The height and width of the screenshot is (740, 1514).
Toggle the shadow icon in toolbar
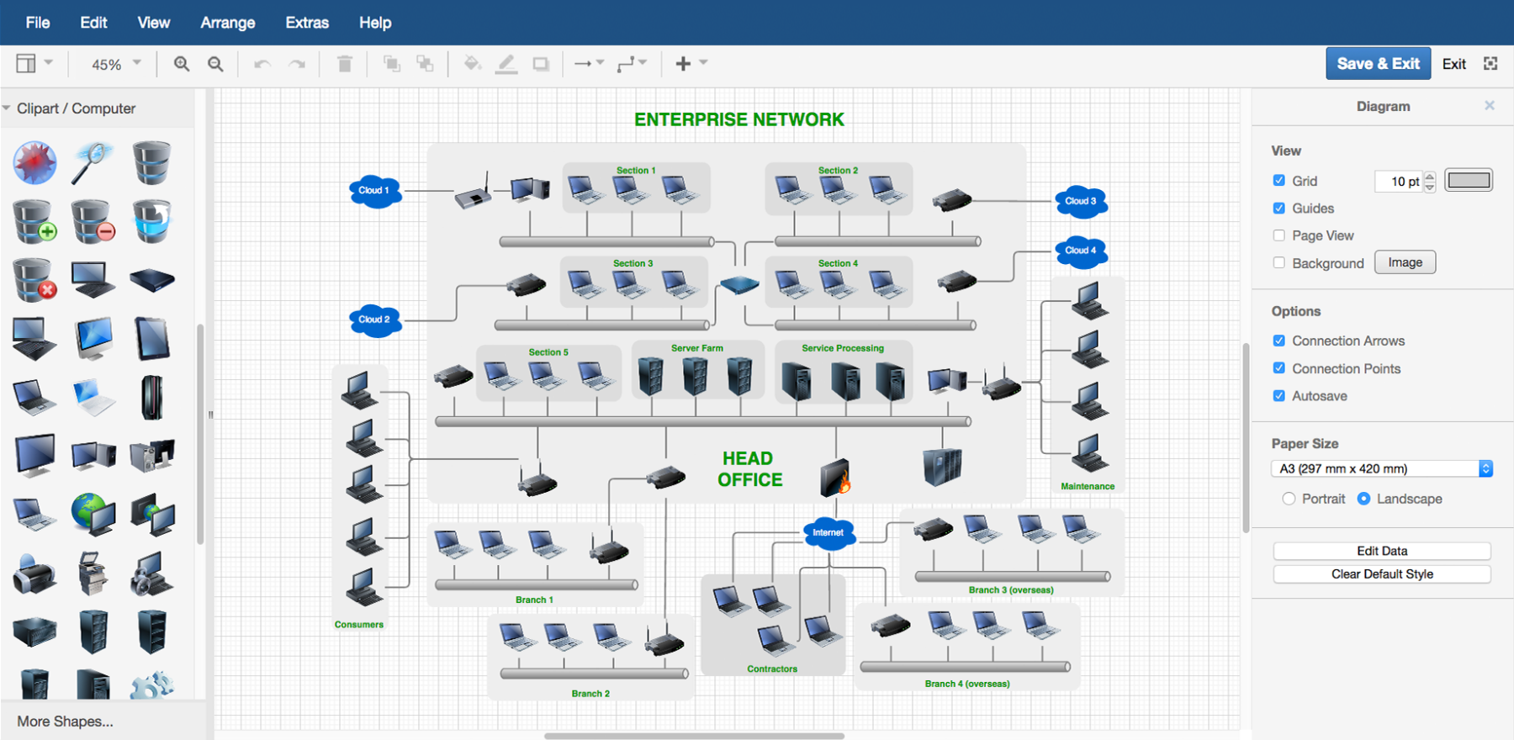541,64
